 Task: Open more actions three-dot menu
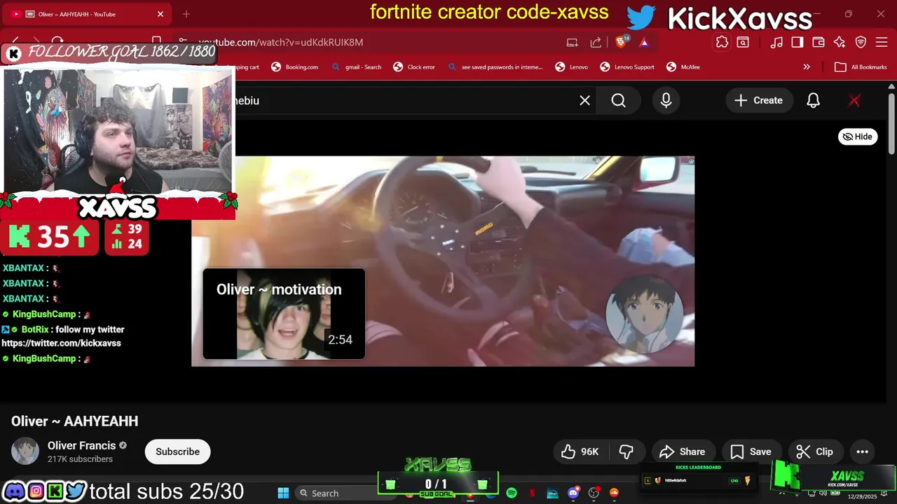tap(862, 451)
